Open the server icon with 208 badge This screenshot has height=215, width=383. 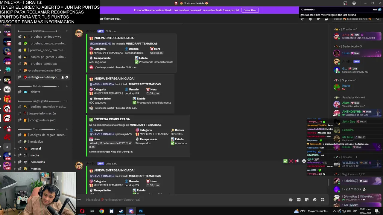click(7, 61)
